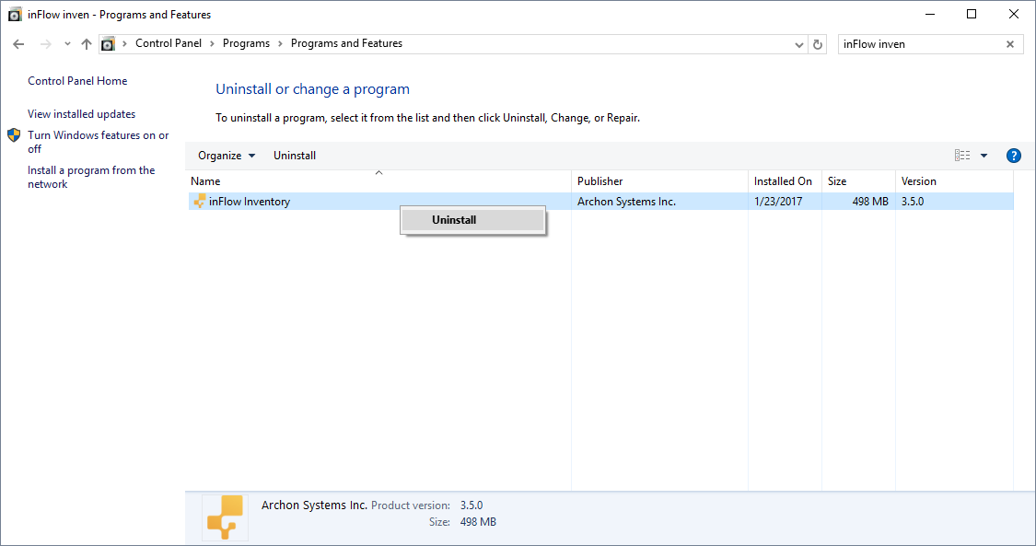This screenshot has height=546, width=1036.
Task: Maximize the Programs and Features window
Action: coord(972,14)
